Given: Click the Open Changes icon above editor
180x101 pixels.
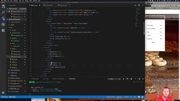Looking at the screenshot, I should click(135, 5).
